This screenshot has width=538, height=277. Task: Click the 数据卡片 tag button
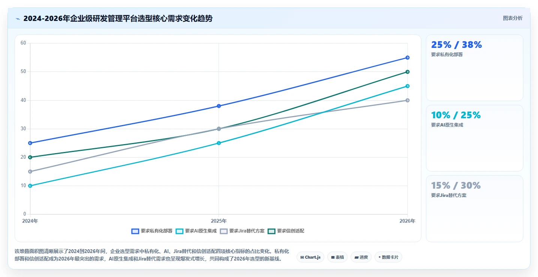[x=388, y=257]
